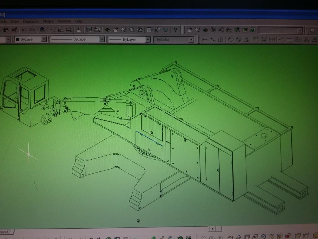Select the Linear Dimension tool
This screenshot has height=239, width=318.
[205, 40]
